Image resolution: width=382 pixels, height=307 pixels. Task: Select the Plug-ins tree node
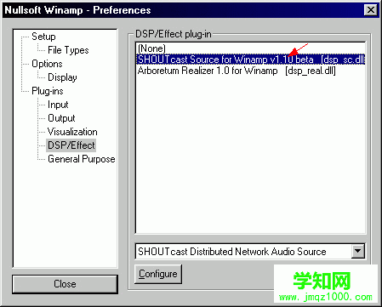48,91
